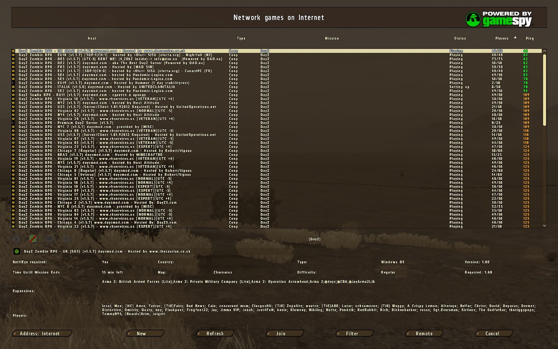Click the round icon on the ITALIA server row
This screenshot has width=558, height=349.
(14, 87)
